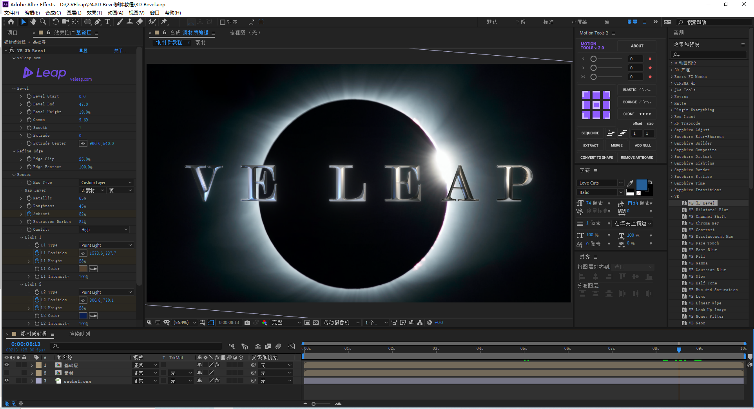Select the Hand tool
The width and height of the screenshot is (754, 409).
[x=33, y=22]
